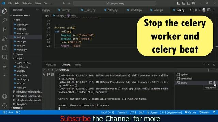
Task: Click Prettier in status bar
Action: click(x=204, y=112)
